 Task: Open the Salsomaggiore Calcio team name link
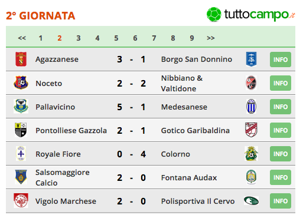pos(63,177)
